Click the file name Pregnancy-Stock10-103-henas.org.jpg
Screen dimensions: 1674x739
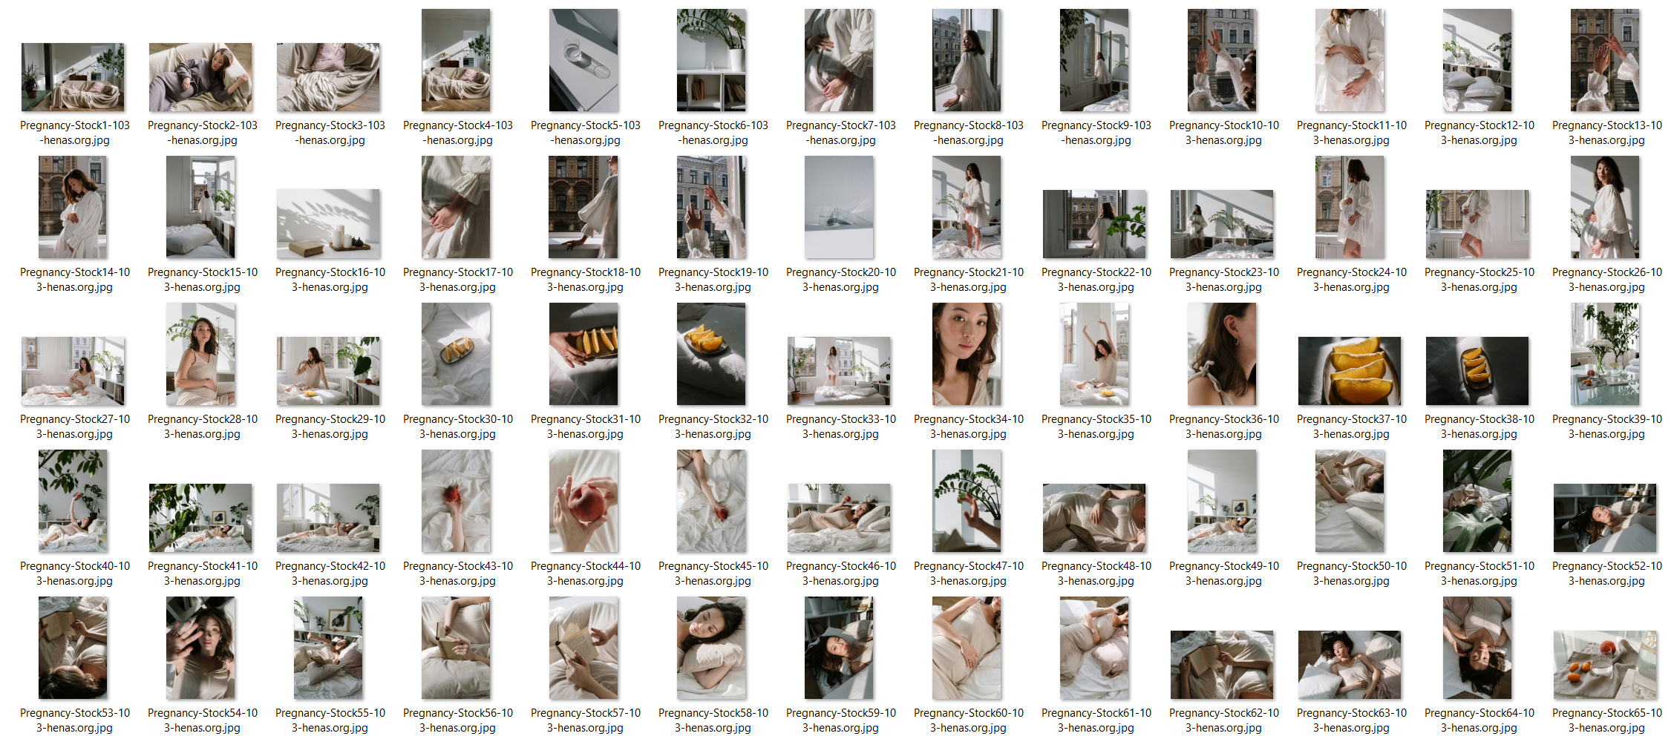pyautogui.click(x=1224, y=133)
